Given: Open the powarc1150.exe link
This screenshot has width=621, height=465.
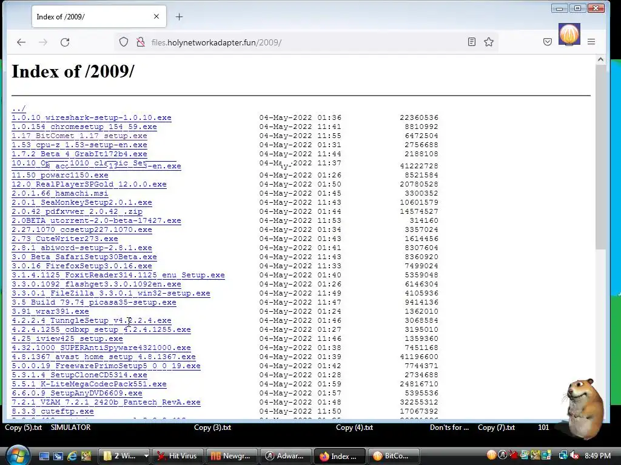Looking at the screenshot, I should click(x=60, y=175).
